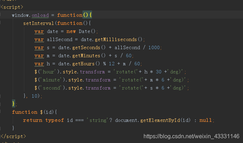
Task: Click the word 'window' before onload
Action: 20,15
